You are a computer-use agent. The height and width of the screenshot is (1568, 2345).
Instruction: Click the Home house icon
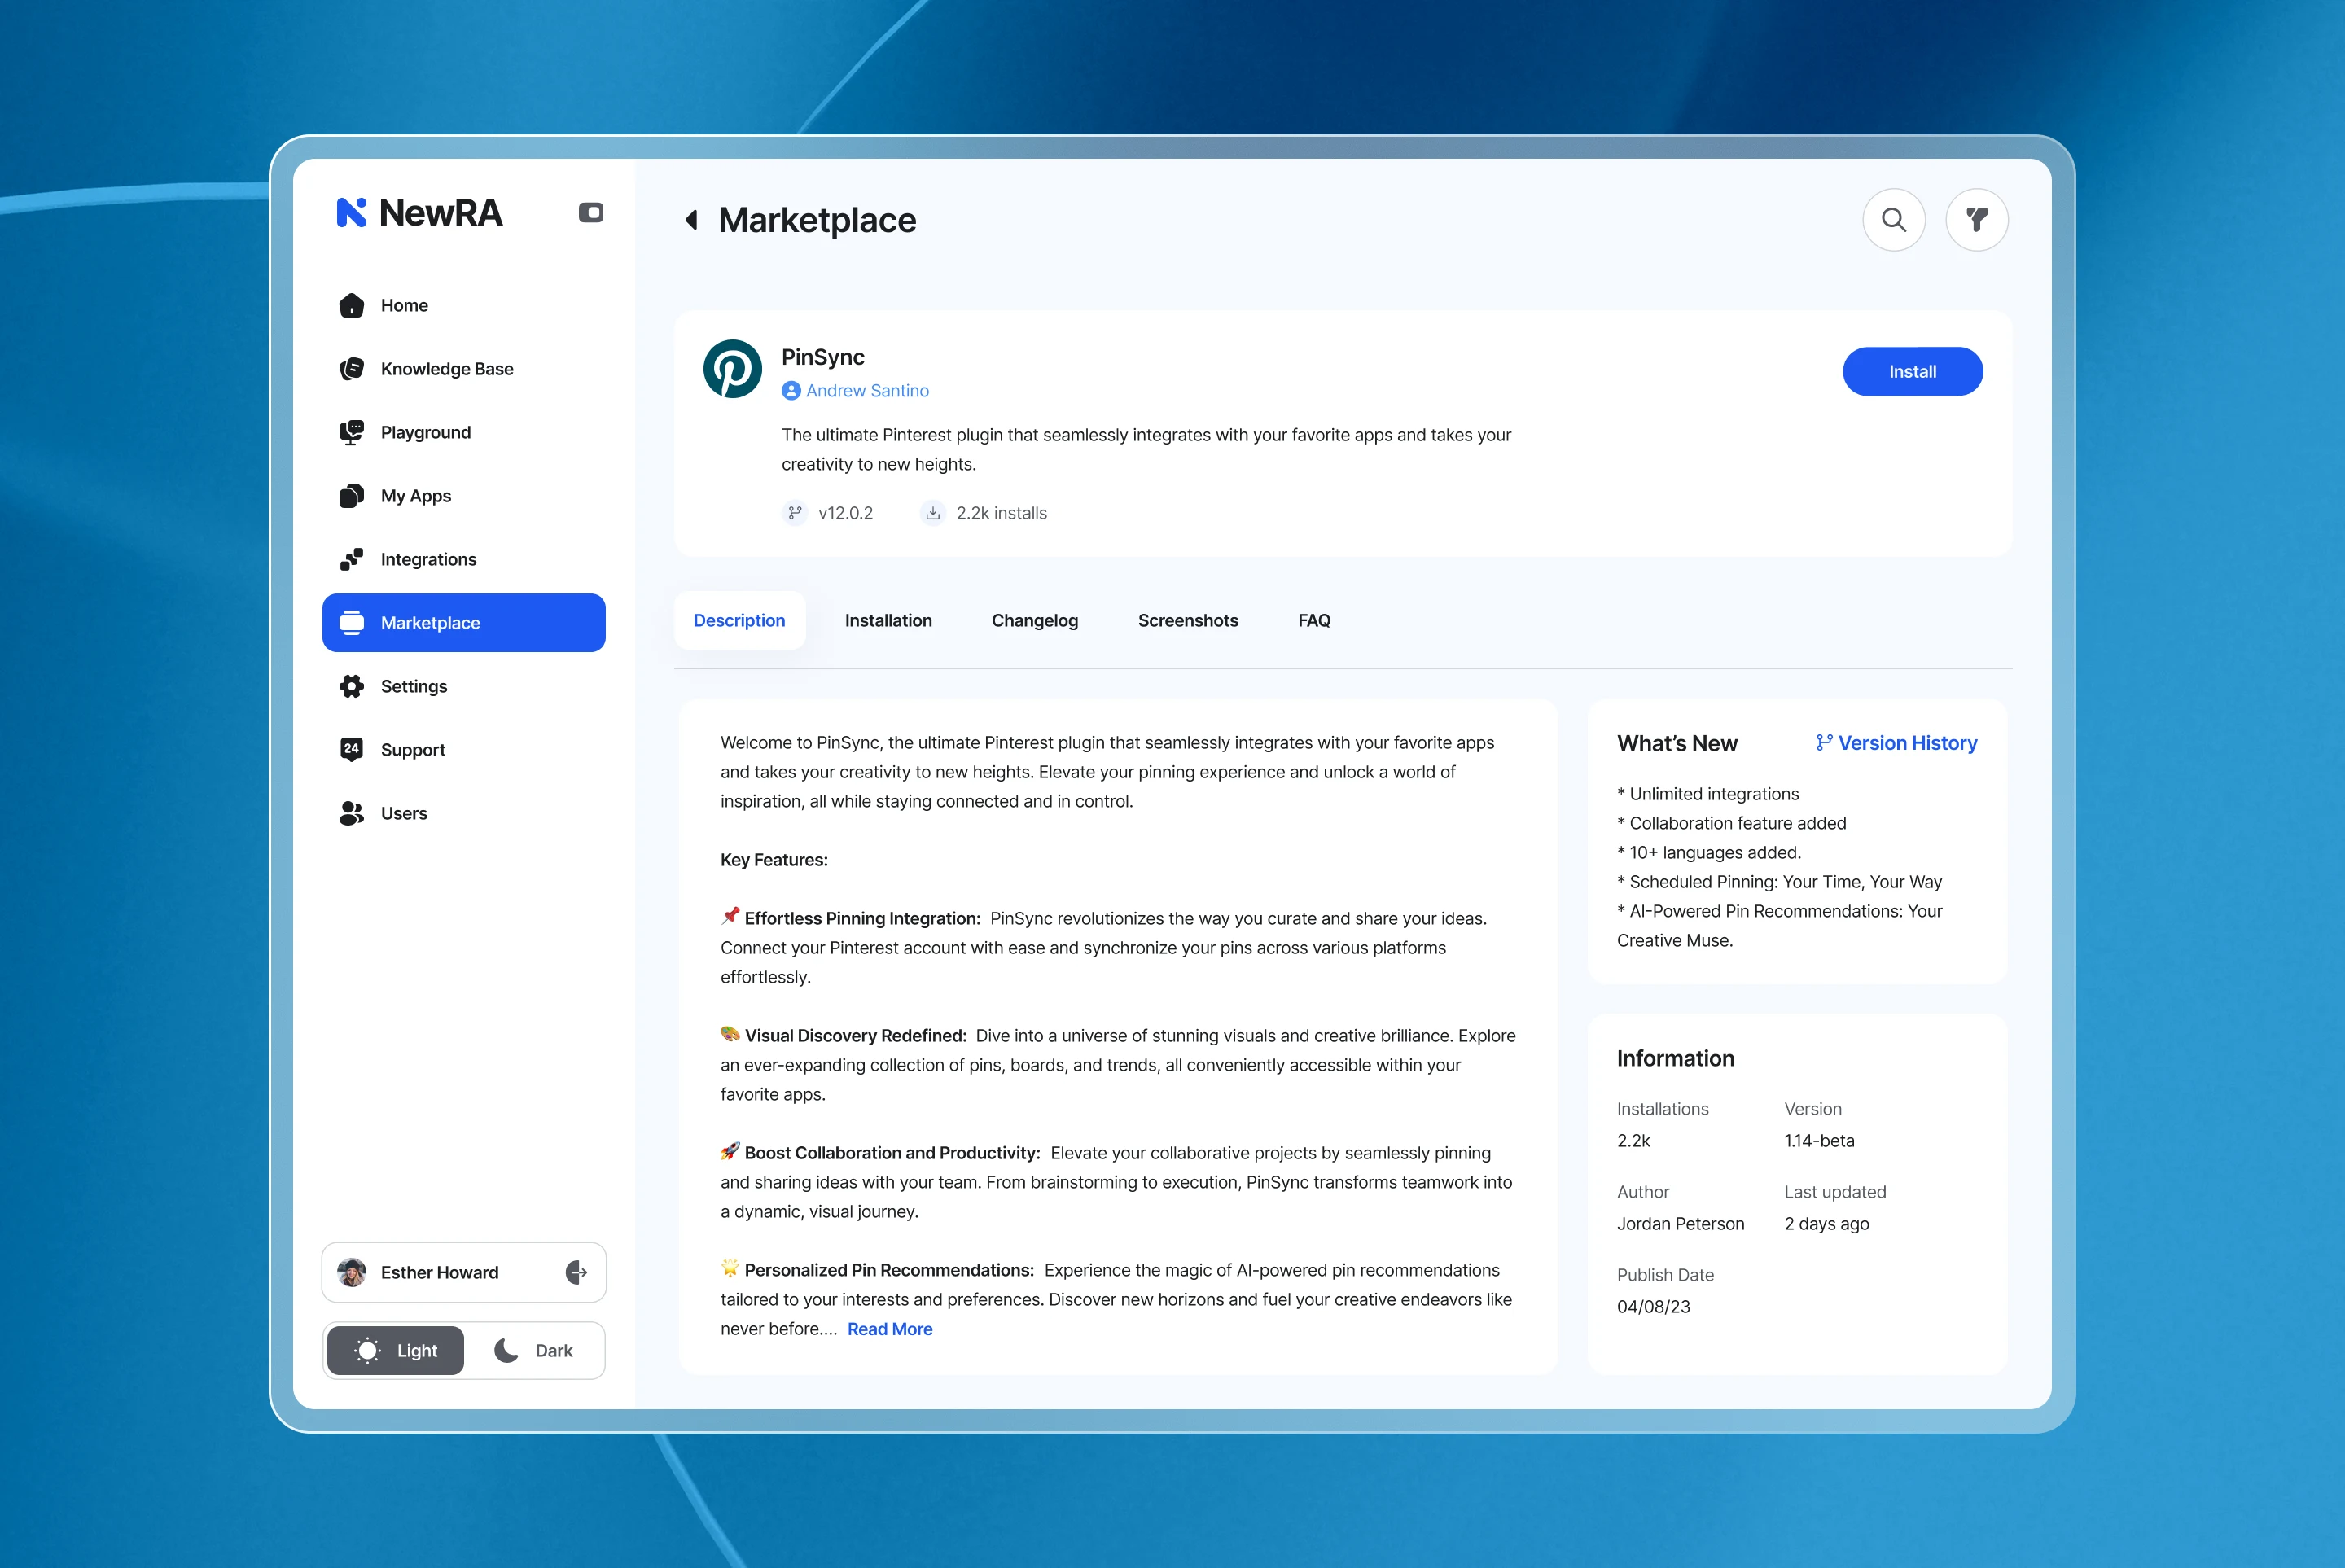[x=351, y=305]
